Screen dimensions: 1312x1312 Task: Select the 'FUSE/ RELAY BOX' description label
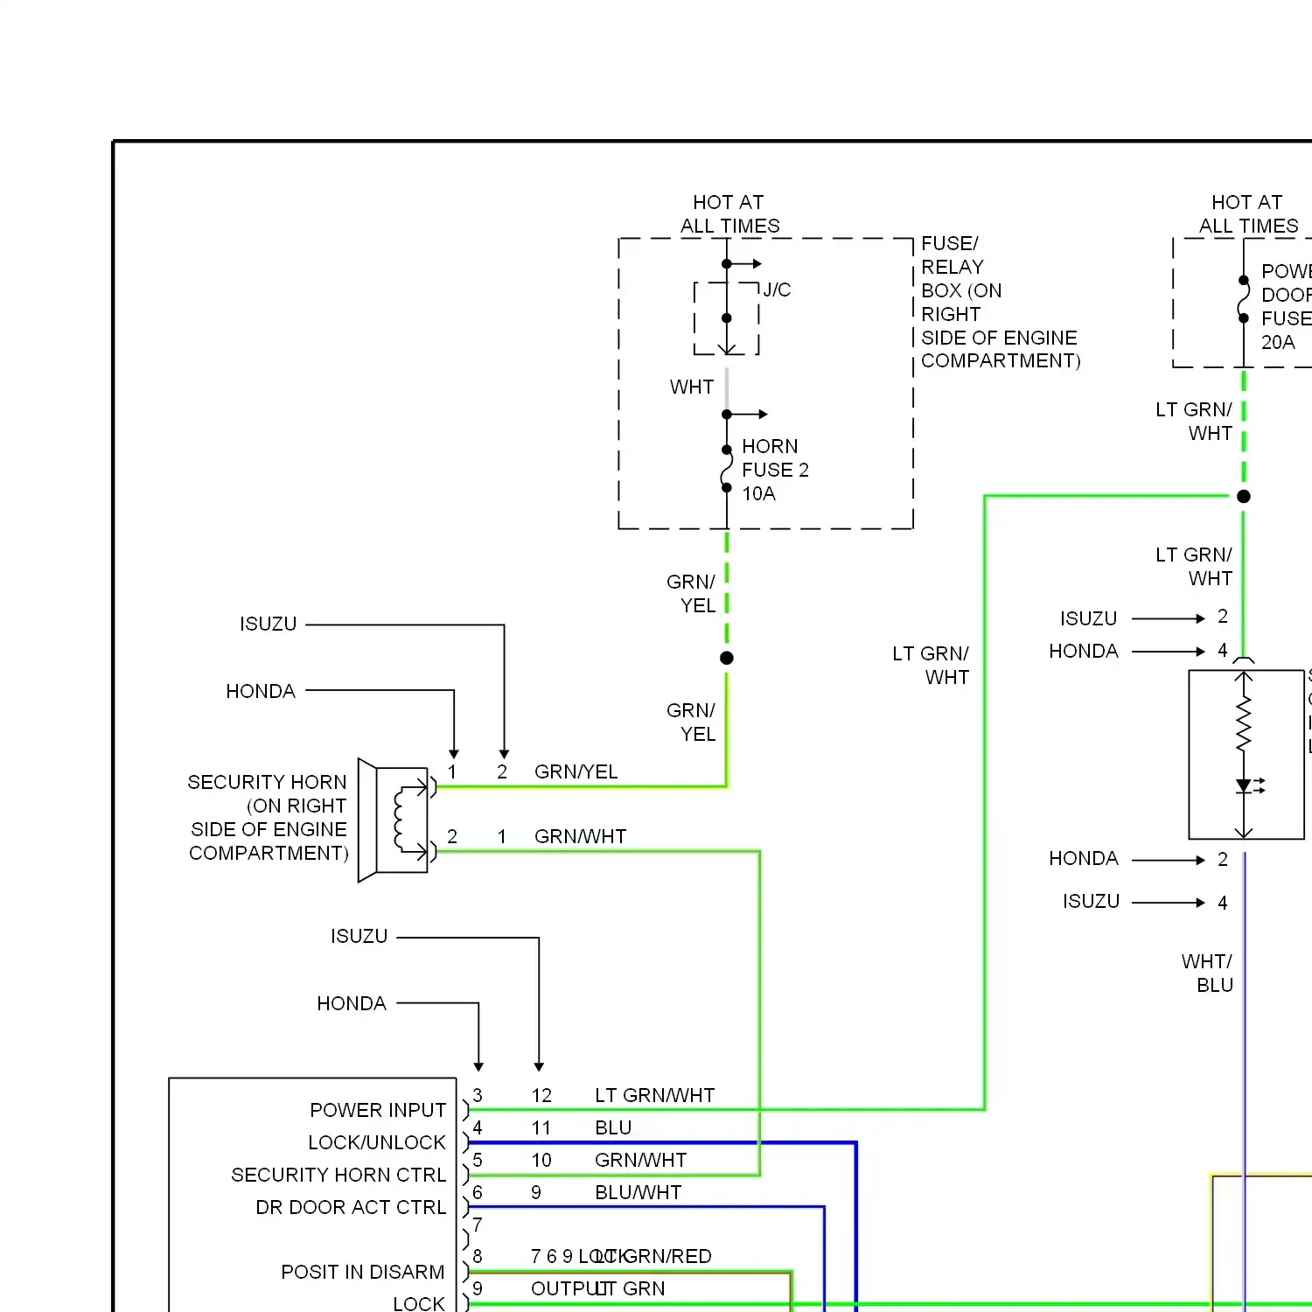click(1001, 302)
